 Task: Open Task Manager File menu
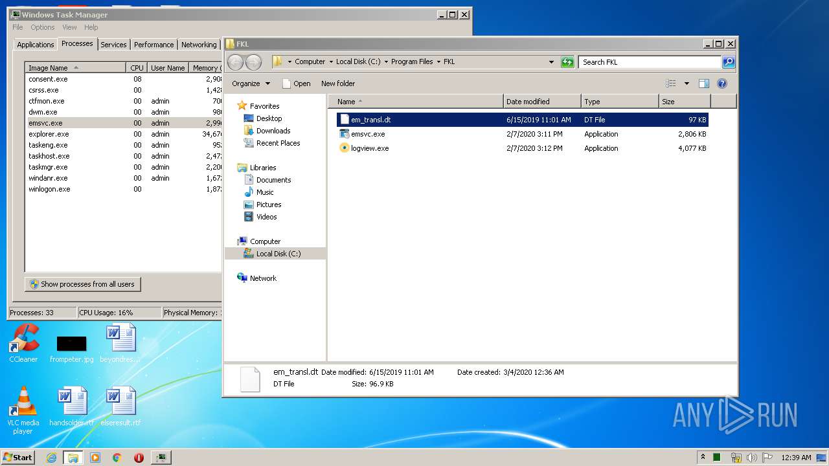click(x=17, y=27)
